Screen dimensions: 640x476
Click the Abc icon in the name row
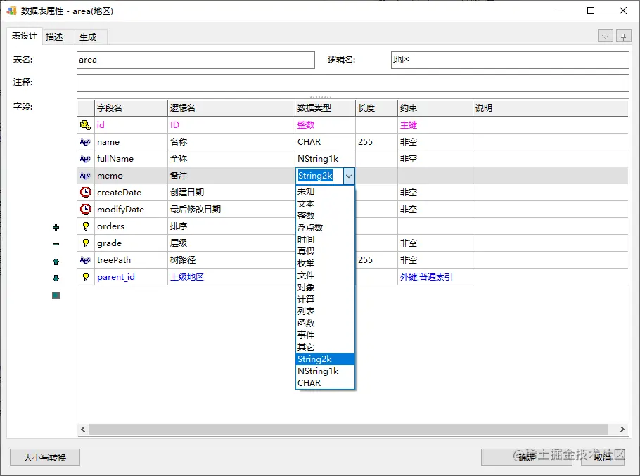click(85, 142)
